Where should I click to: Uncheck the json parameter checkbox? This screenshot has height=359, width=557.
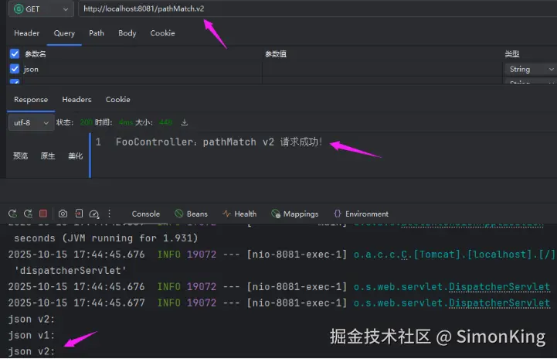pos(15,69)
